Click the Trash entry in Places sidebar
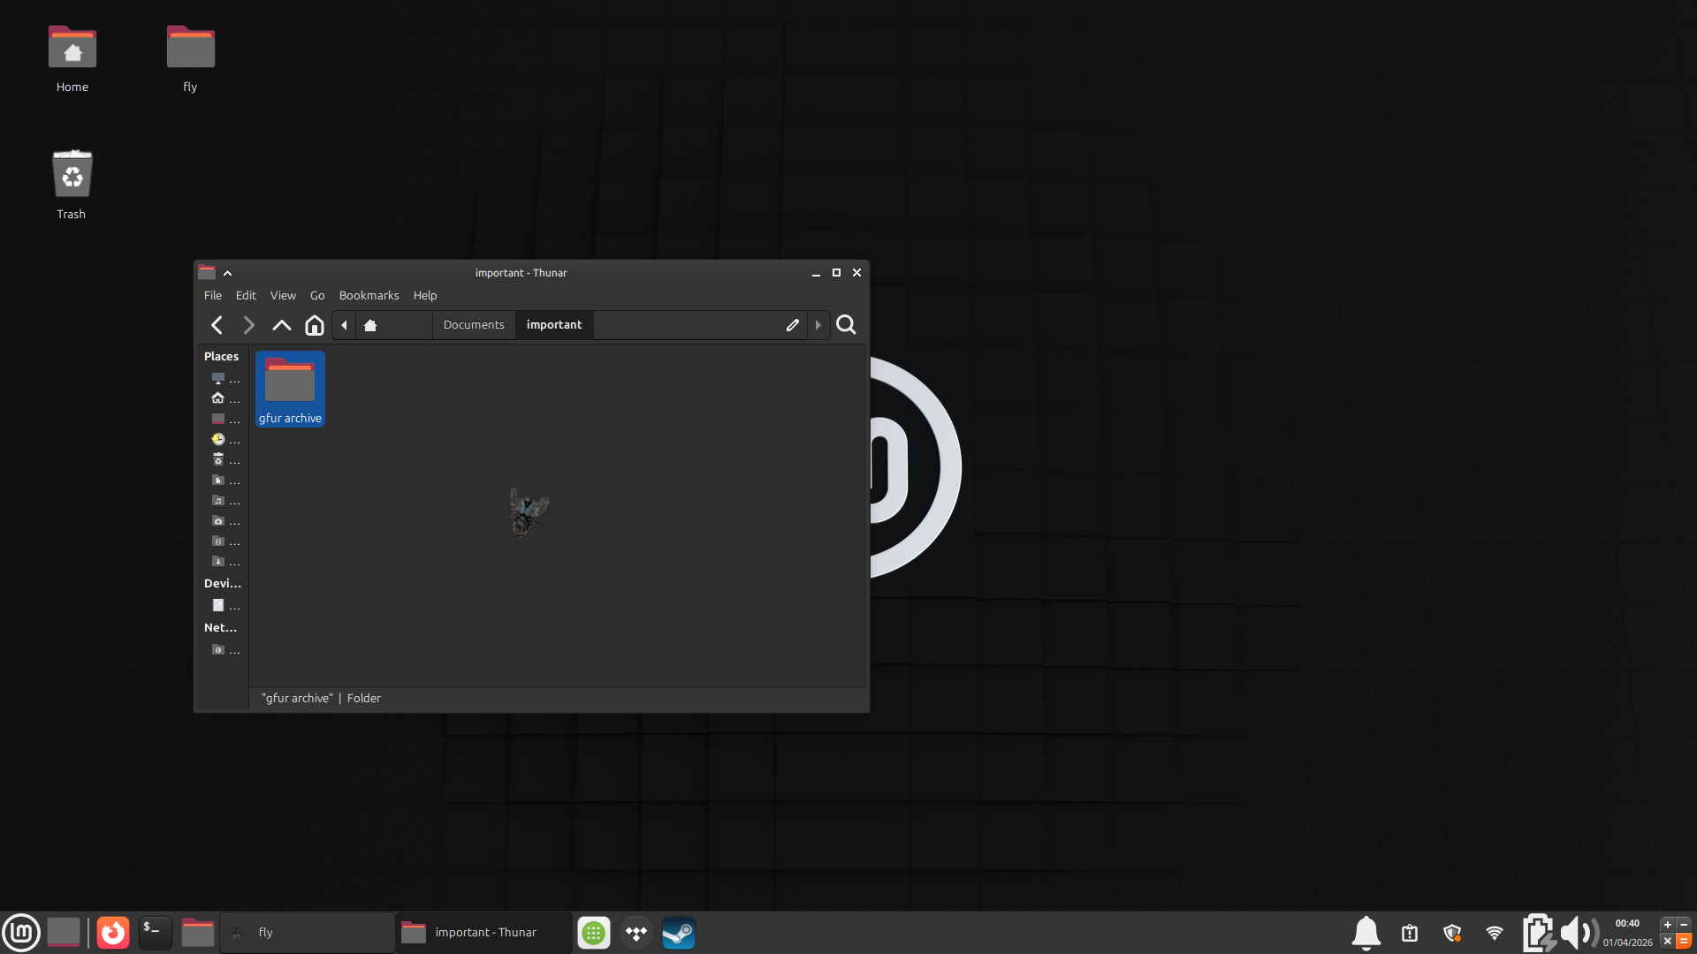This screenshot has width=1697, height=954. click(x=218, y=459)
